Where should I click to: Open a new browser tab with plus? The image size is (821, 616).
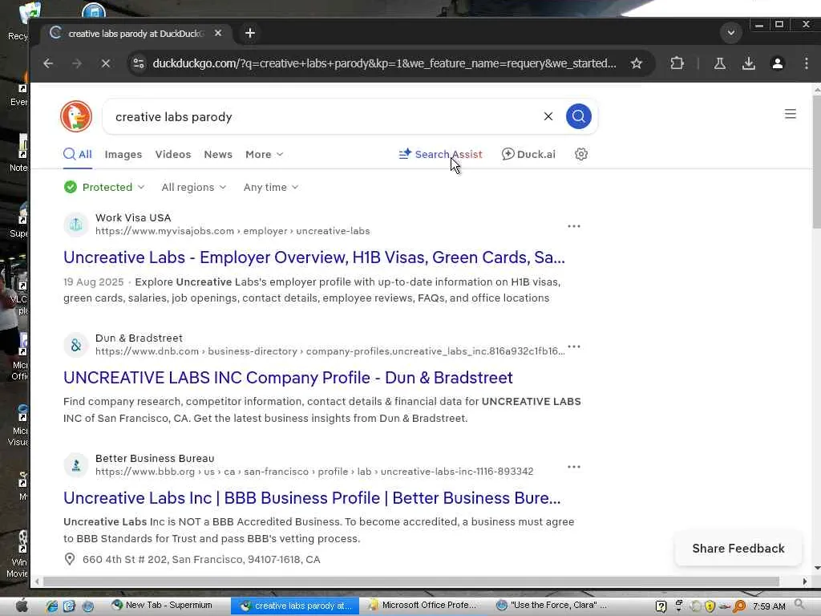click(250, 33)
